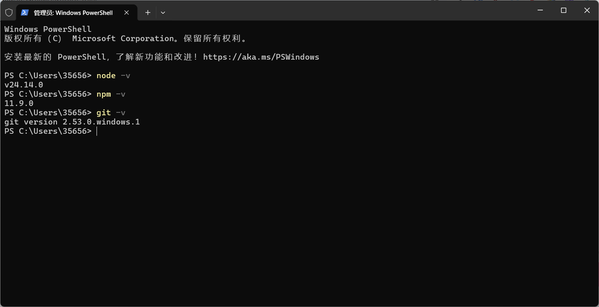The image size is (599, 307).
Task: Open a new tab with plus button
Action: pos(147,12)
